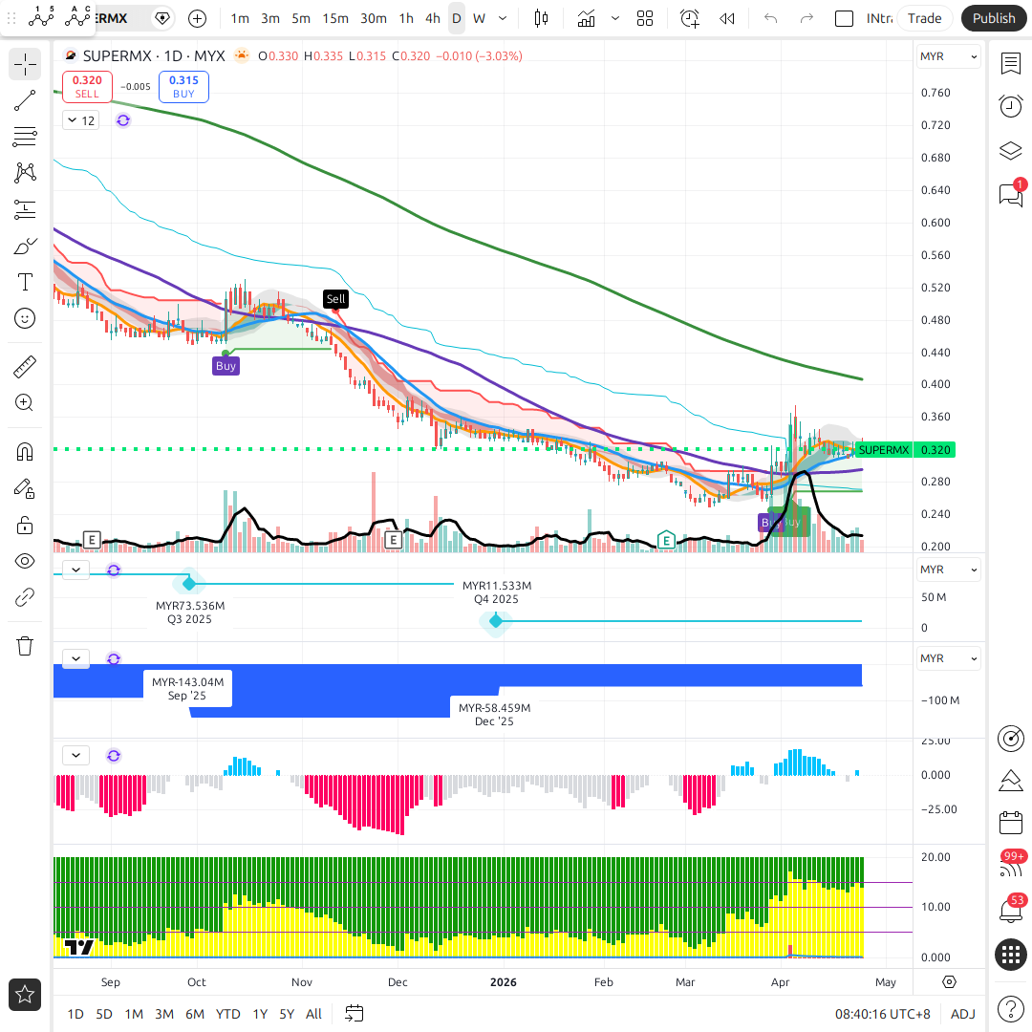Toggle the lock all drawings padlock
This screenshot has width=1032, height=1032.
pyautogui.click(x=25, y=526)
